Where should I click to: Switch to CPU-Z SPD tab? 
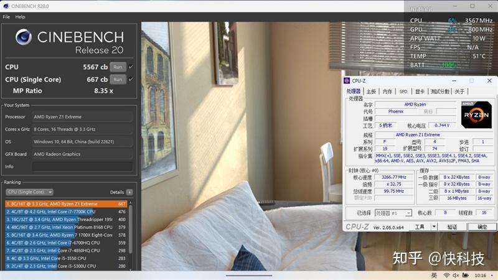pyautogui.click(x=403, y=91)
